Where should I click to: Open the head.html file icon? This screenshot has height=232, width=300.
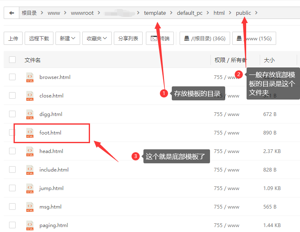point(30,151)
